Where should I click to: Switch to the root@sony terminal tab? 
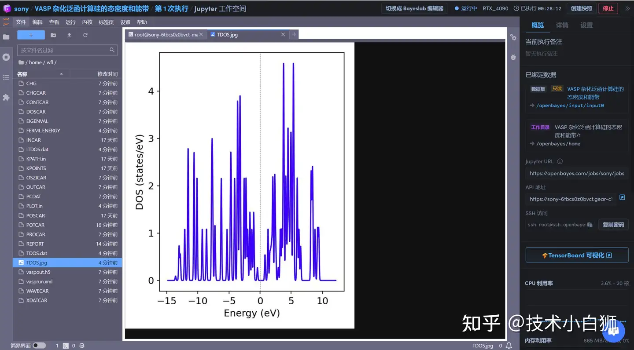(166, 34)
